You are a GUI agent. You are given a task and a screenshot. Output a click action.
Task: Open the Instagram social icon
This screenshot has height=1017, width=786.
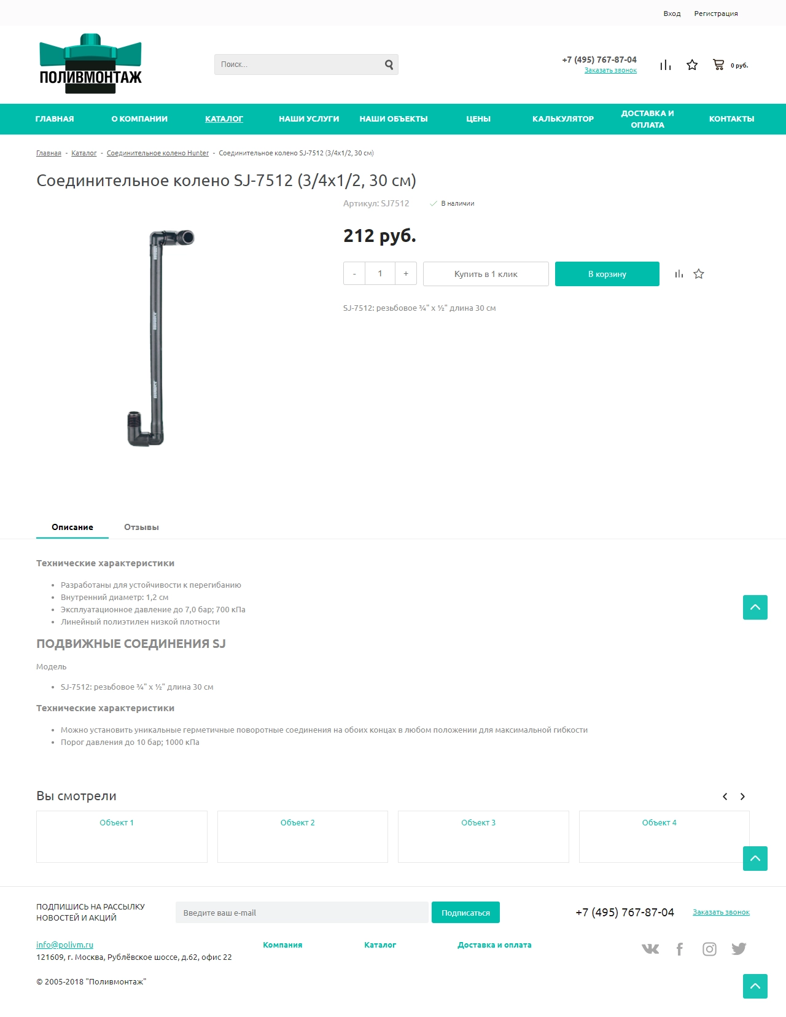tap(709, 949)
